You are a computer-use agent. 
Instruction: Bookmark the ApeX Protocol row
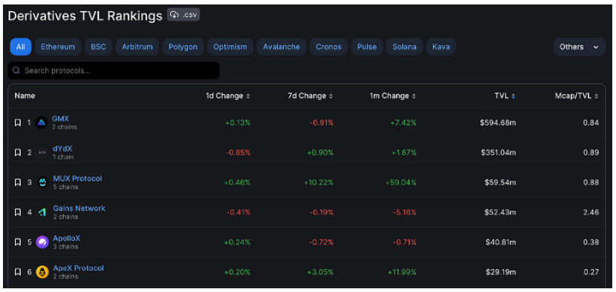pos(17,272)
